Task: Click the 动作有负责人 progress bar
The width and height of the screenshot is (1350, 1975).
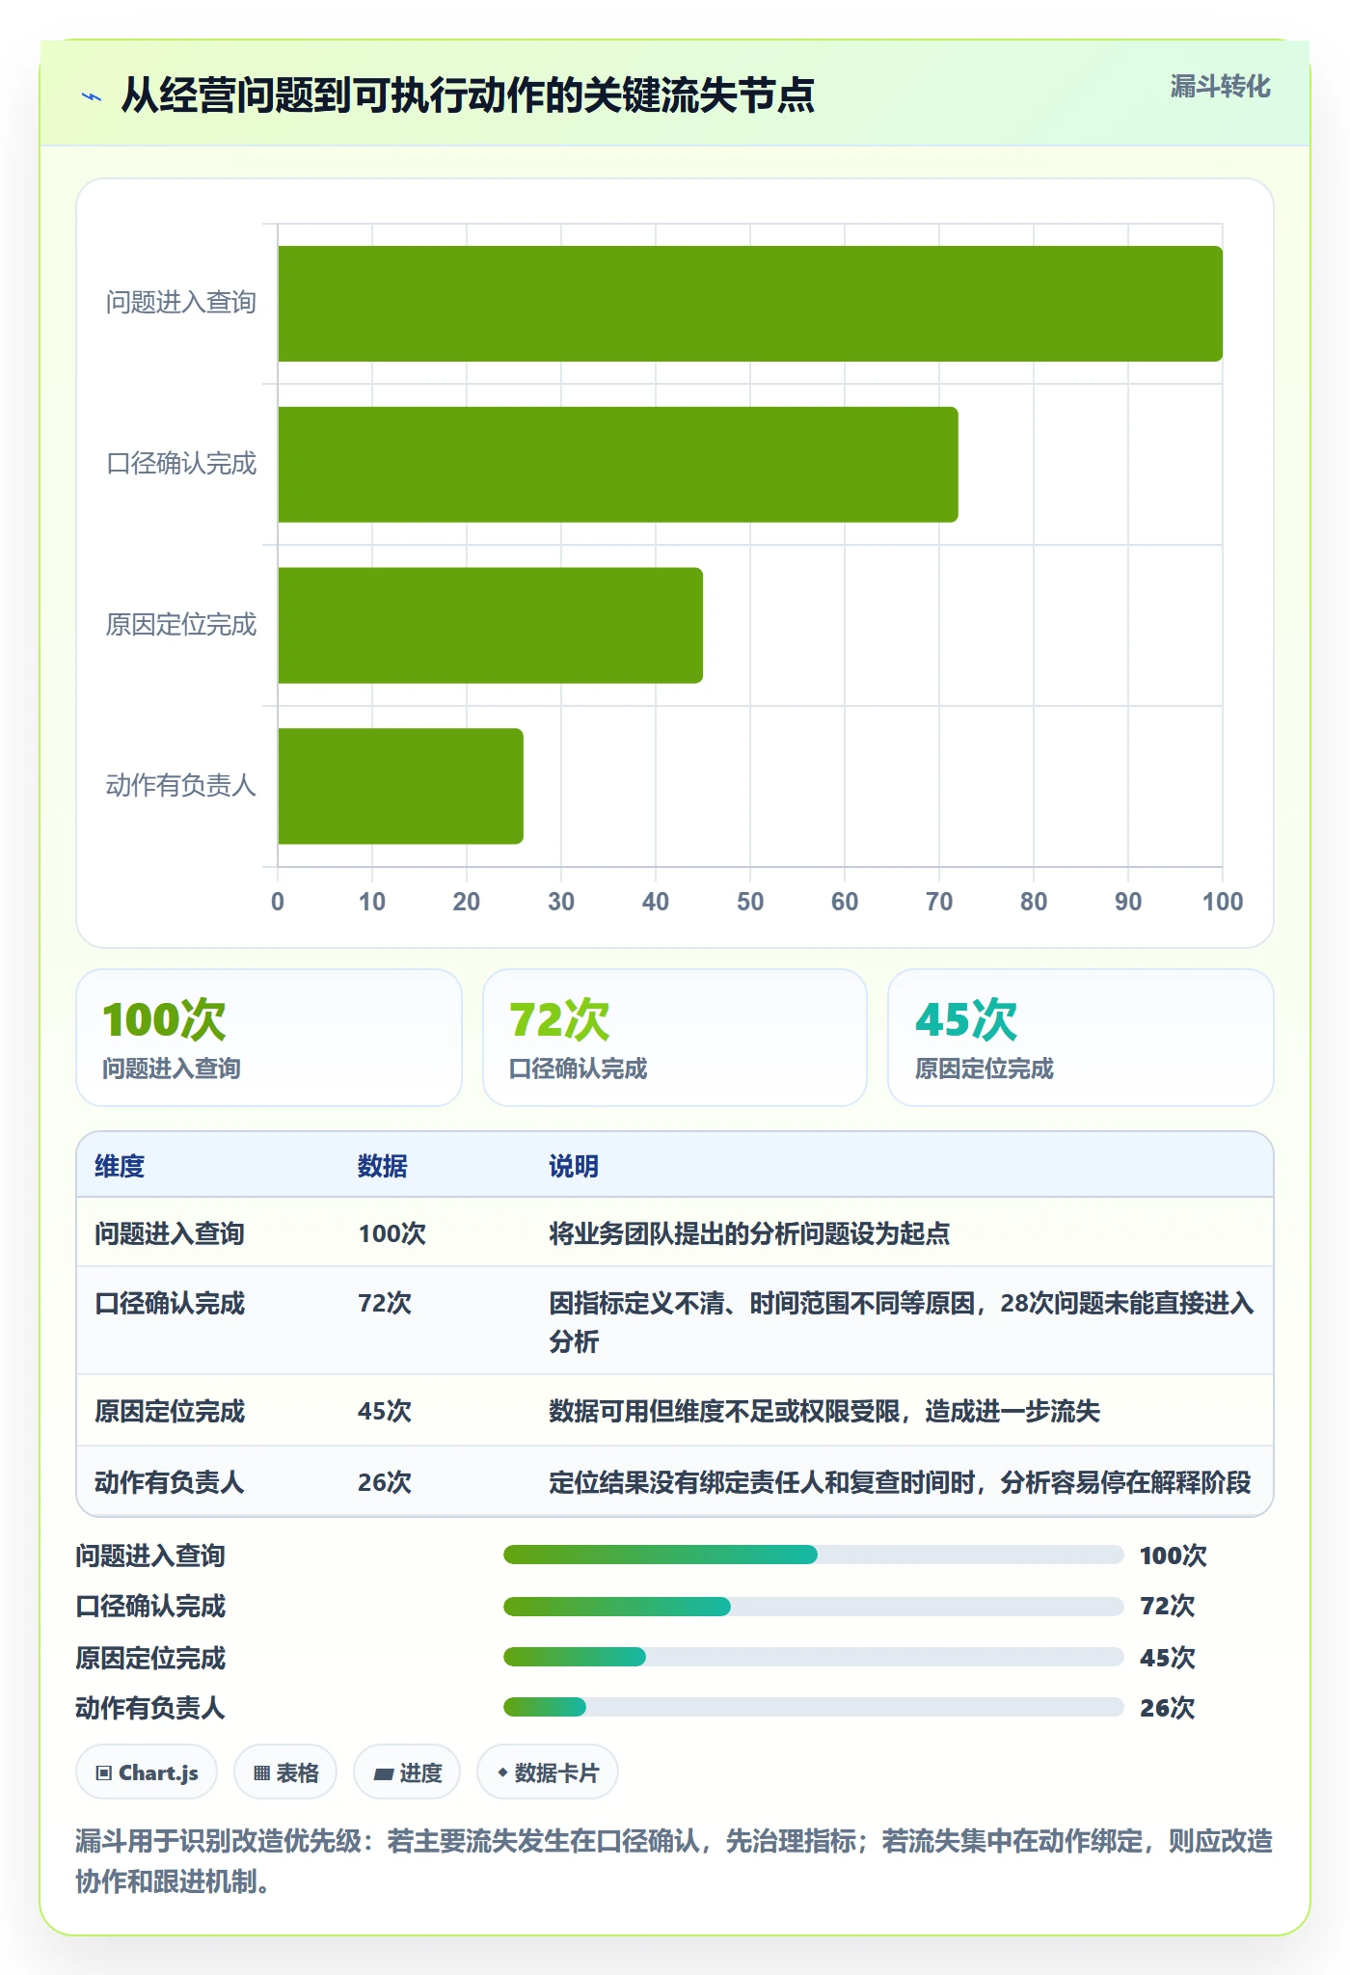Action: coord(814,1707)
